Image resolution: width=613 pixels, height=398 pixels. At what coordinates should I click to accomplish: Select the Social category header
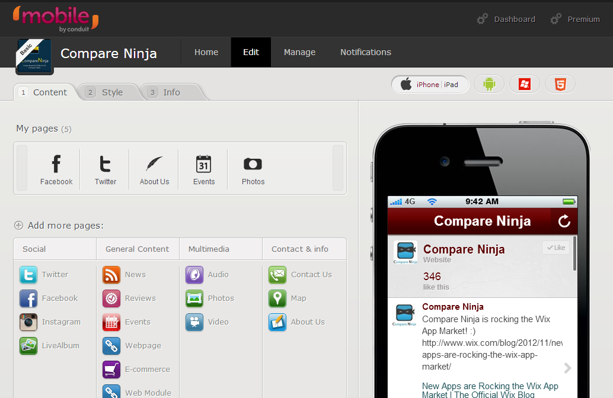click(x=55, y=249)
